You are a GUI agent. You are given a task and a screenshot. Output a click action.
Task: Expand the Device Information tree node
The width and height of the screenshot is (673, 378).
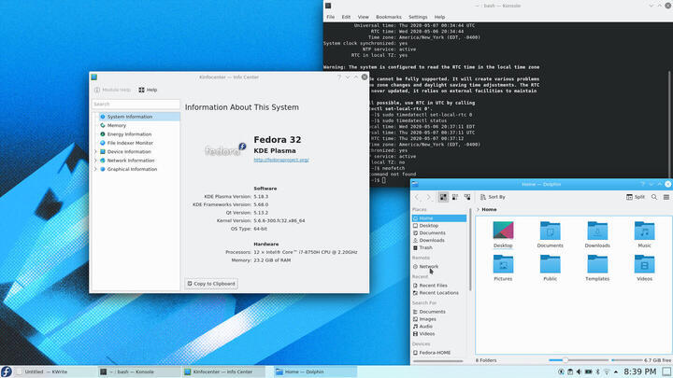tap(95, 152)
